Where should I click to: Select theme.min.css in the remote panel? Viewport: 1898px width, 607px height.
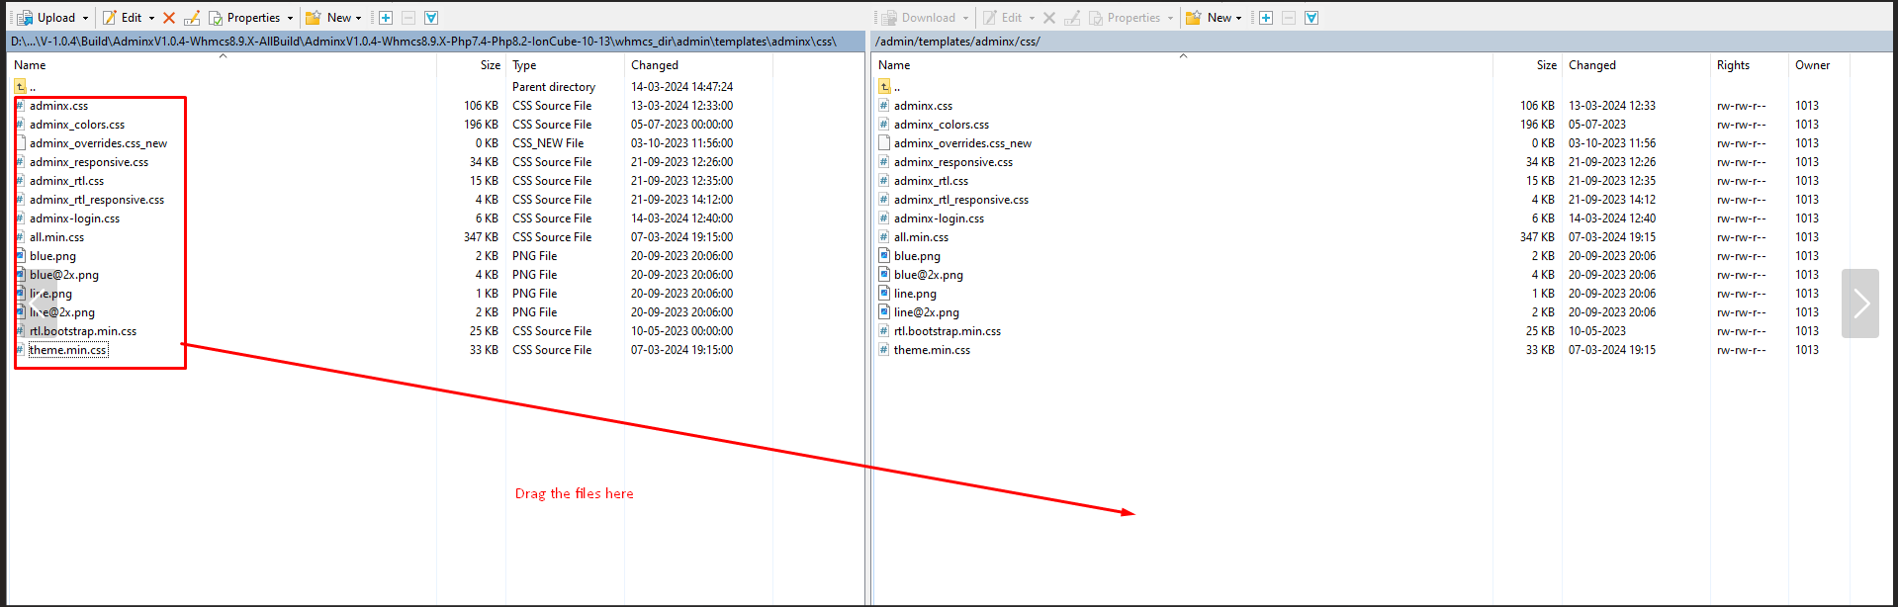click(x=932, y=350)
